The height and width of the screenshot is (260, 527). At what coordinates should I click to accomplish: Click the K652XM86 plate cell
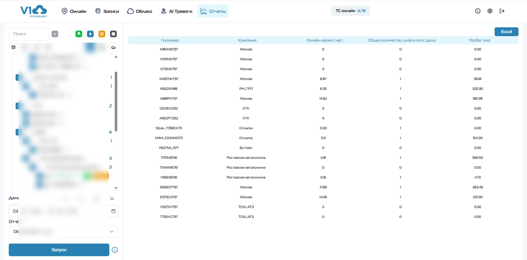point(169,89)
